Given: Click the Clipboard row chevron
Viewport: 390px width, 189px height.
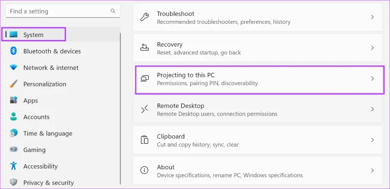Looking at the screenshot, I should (372, 140).
